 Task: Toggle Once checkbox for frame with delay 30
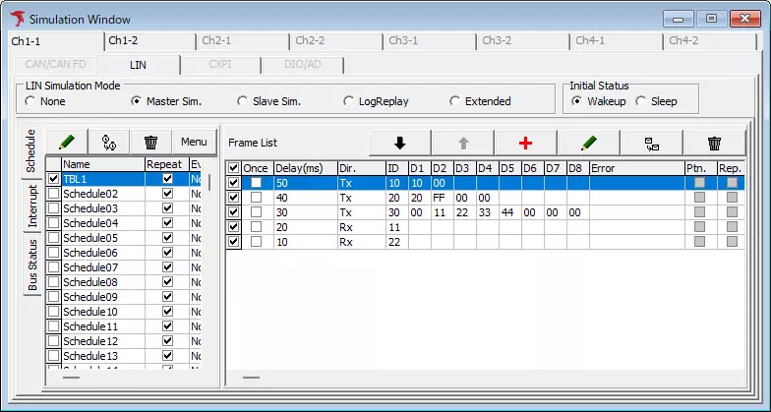tap(256, 212)
